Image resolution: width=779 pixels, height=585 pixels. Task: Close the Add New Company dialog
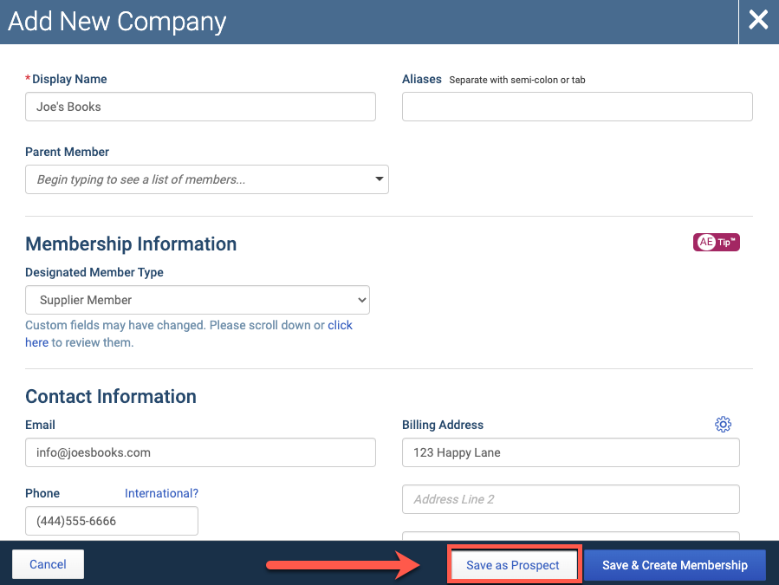(x=758, y=21)
